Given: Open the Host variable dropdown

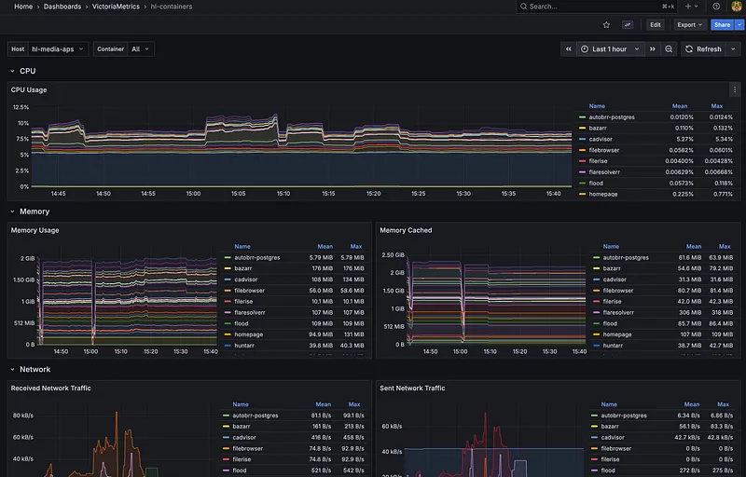Looking at the screenshot, I should coord(58,49).
